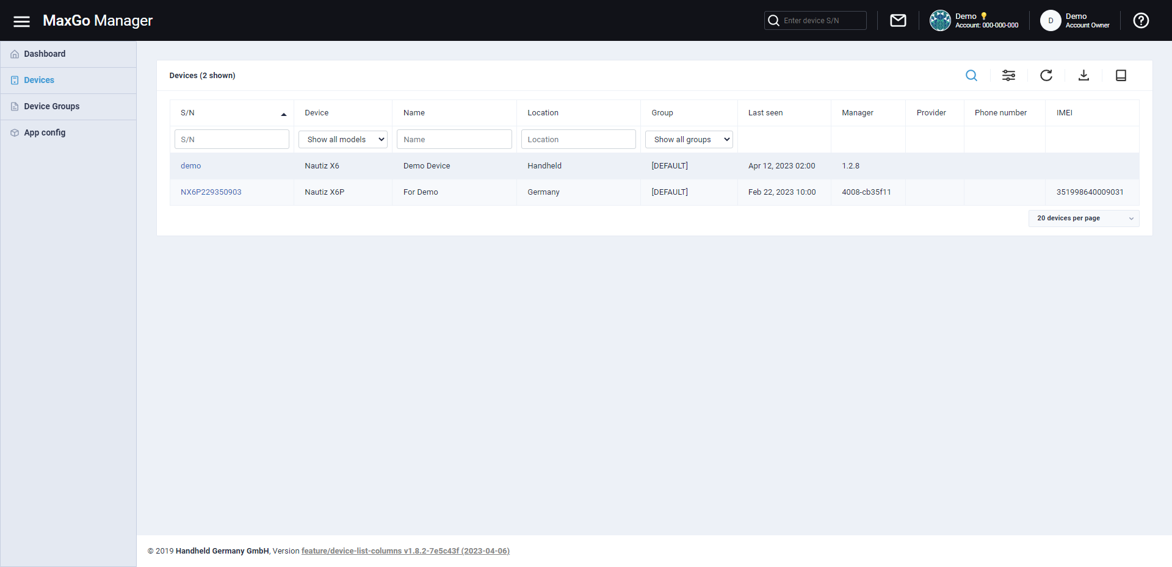Download the device list export

pos(1083,76)
